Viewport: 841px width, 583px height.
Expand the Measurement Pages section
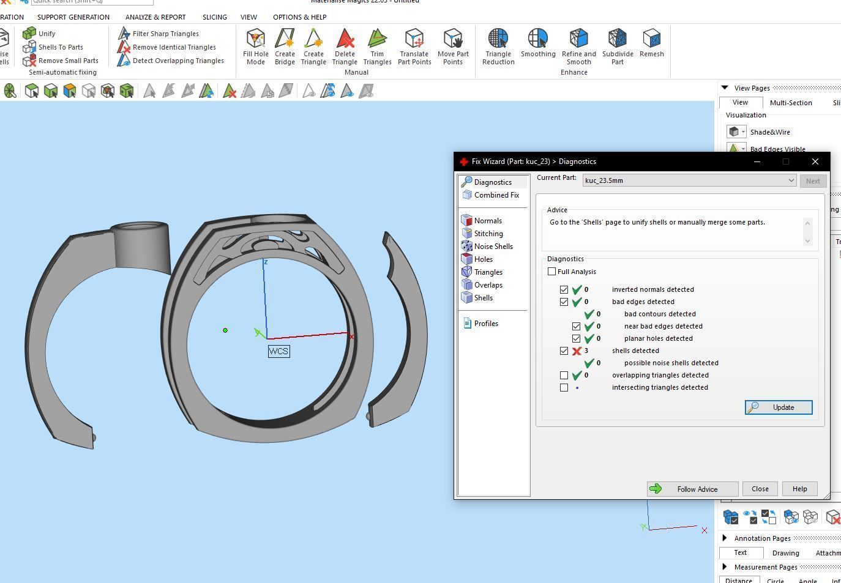[725, 567]
